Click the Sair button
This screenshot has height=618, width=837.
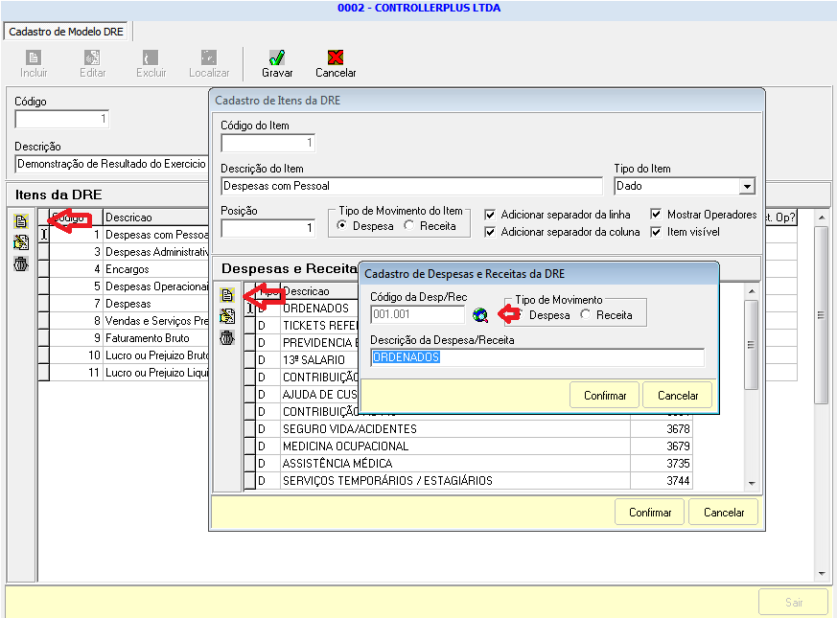point(793,602)
